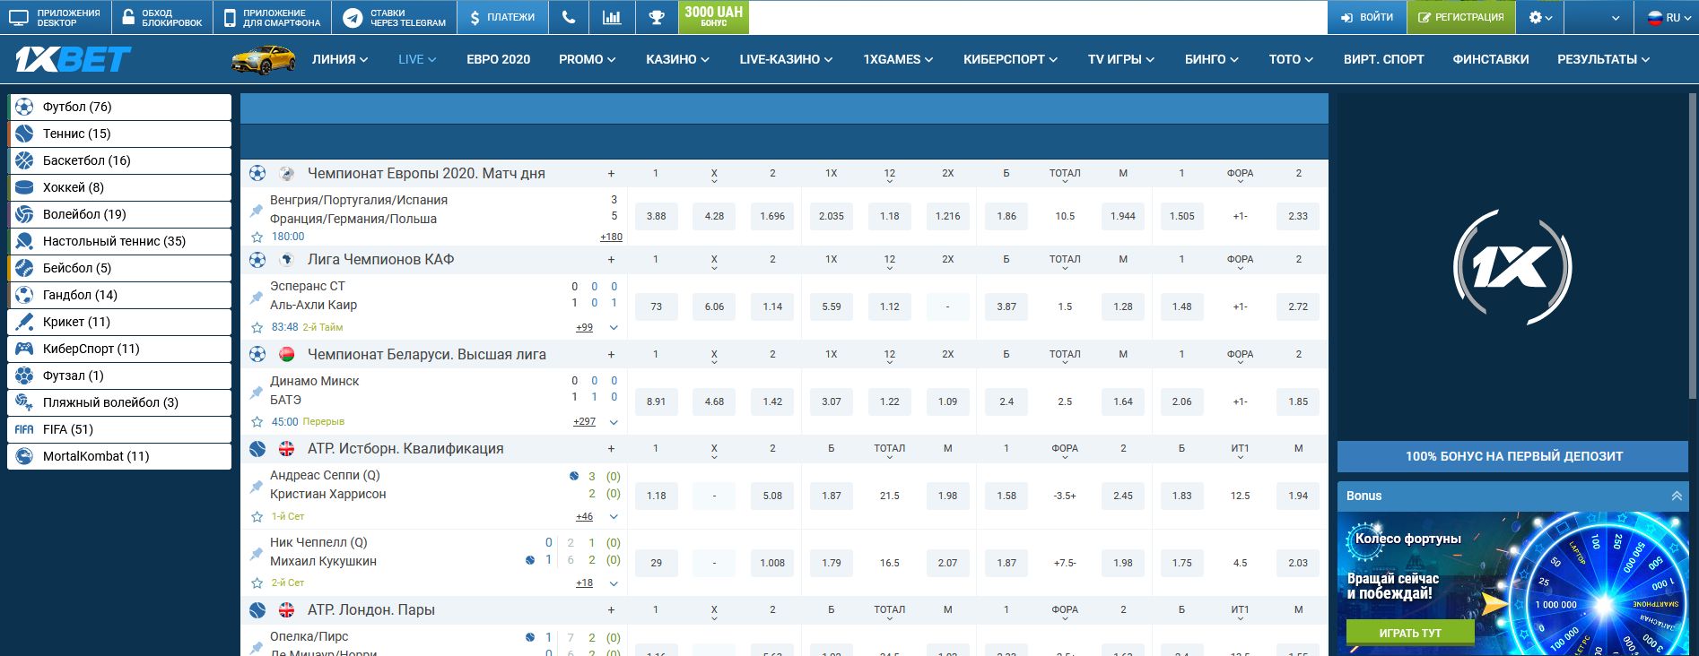Select odds 8.91 for Динамо Минск win
This screenshot has width=1699, height=656.
click(x=656, y=401)
